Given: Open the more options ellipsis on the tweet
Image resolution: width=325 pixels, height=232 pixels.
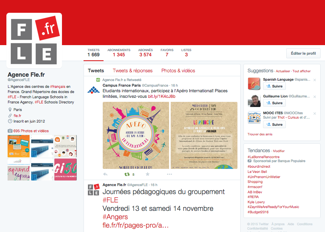Looking at the screenshot, I should [x=169, y=174].
